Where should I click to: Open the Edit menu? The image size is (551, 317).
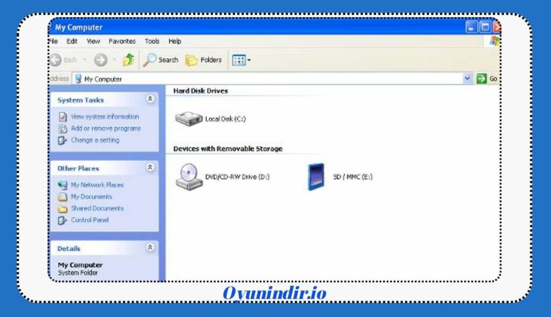tap(72, 41)
